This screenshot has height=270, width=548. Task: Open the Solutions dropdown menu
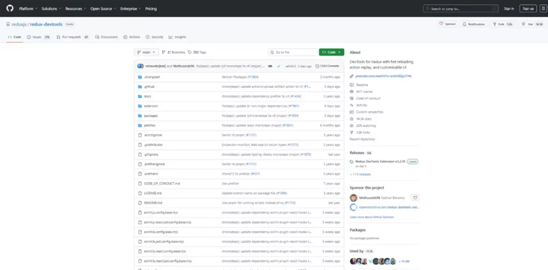click(x=51, y=9)
